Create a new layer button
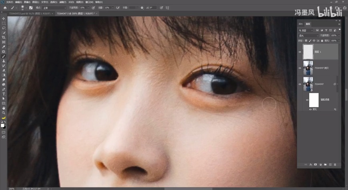 tap(330, 165)
